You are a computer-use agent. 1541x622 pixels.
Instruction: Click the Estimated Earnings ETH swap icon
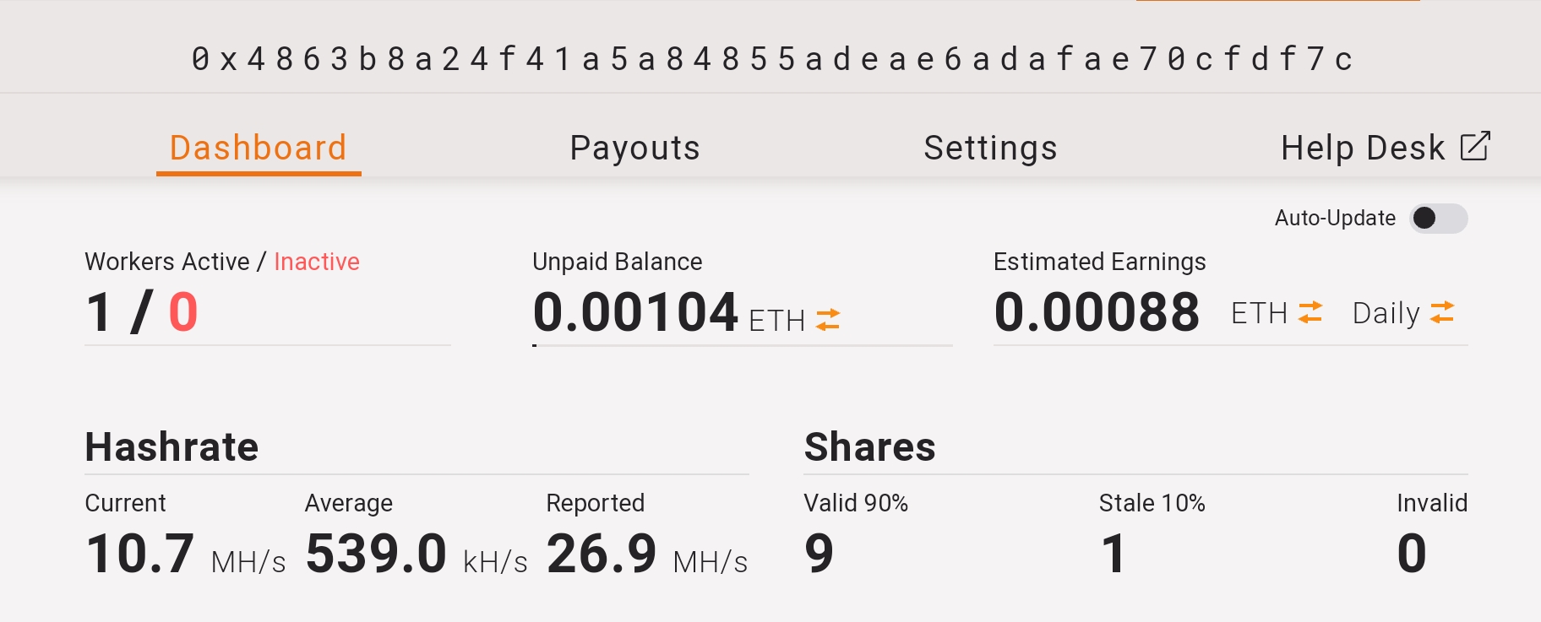[x=1310, y=312]
